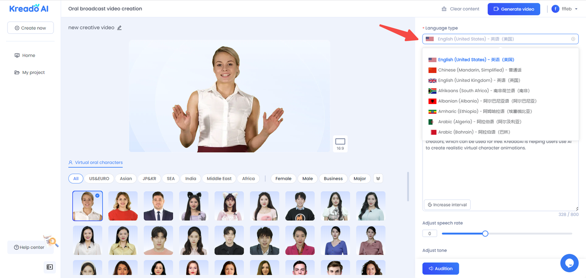Show Business category characters
Viewport: 586px width, 278px height.
tap(333, 178)
